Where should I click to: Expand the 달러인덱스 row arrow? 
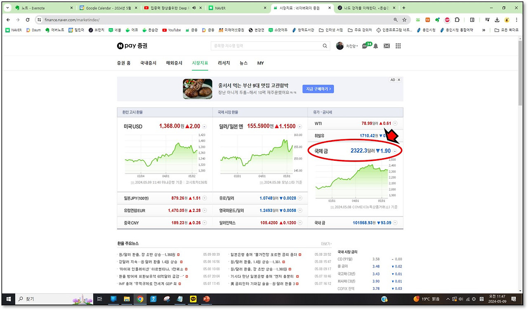(x=300, y=223)
